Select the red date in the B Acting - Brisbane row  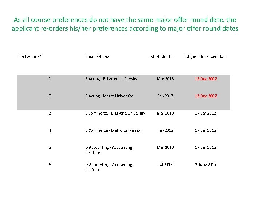coord(206,79)
